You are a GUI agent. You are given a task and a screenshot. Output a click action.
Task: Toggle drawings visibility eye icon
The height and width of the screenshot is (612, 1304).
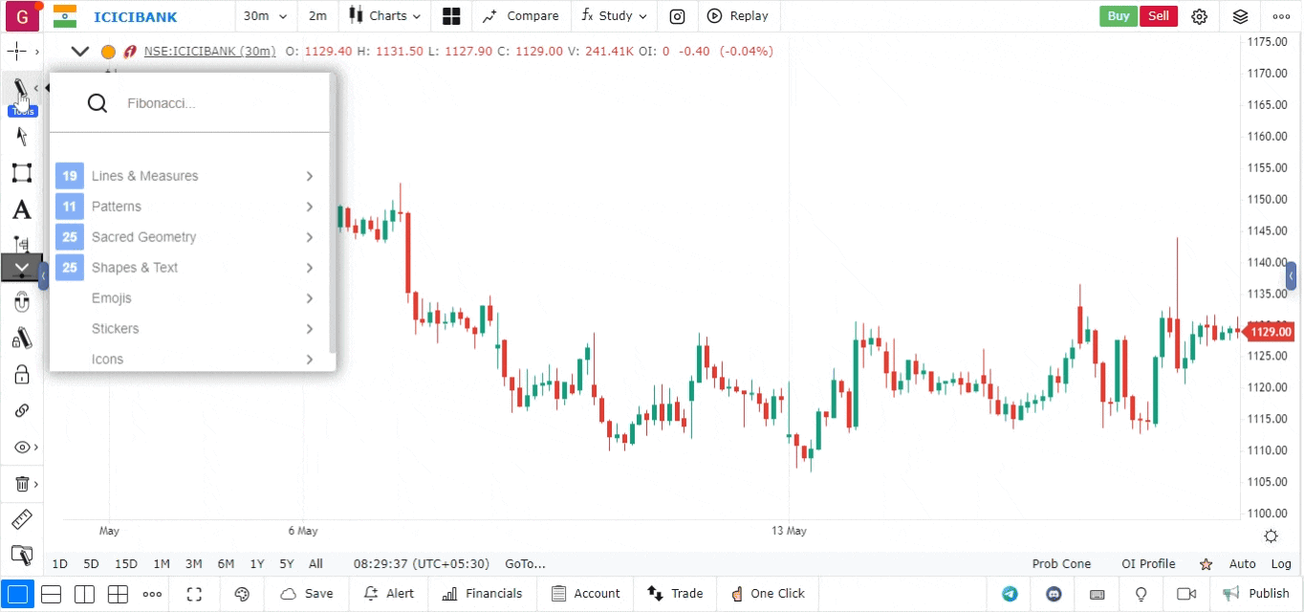21,447
